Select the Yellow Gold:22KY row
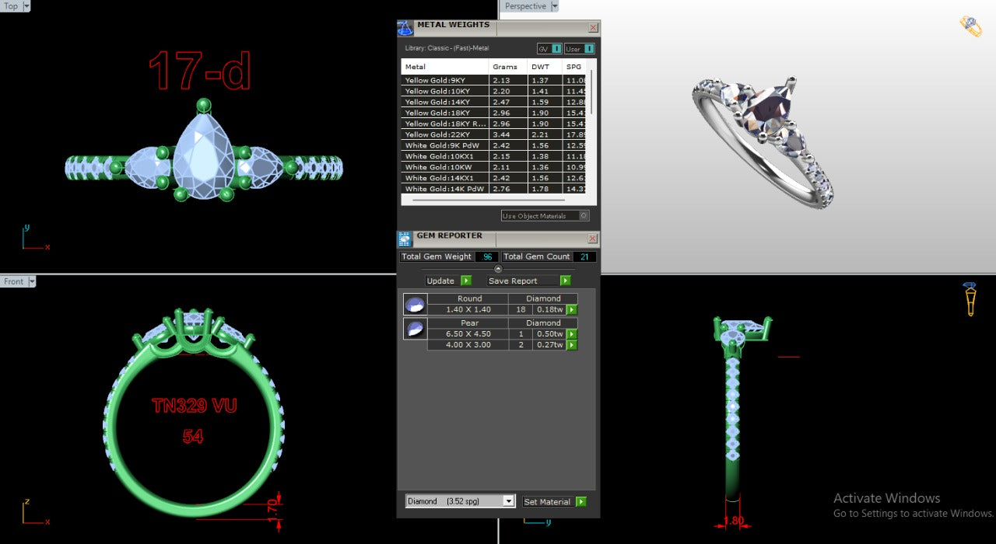Image resolution: width=996 pixels, height=544 pixels. click(494, 134)
